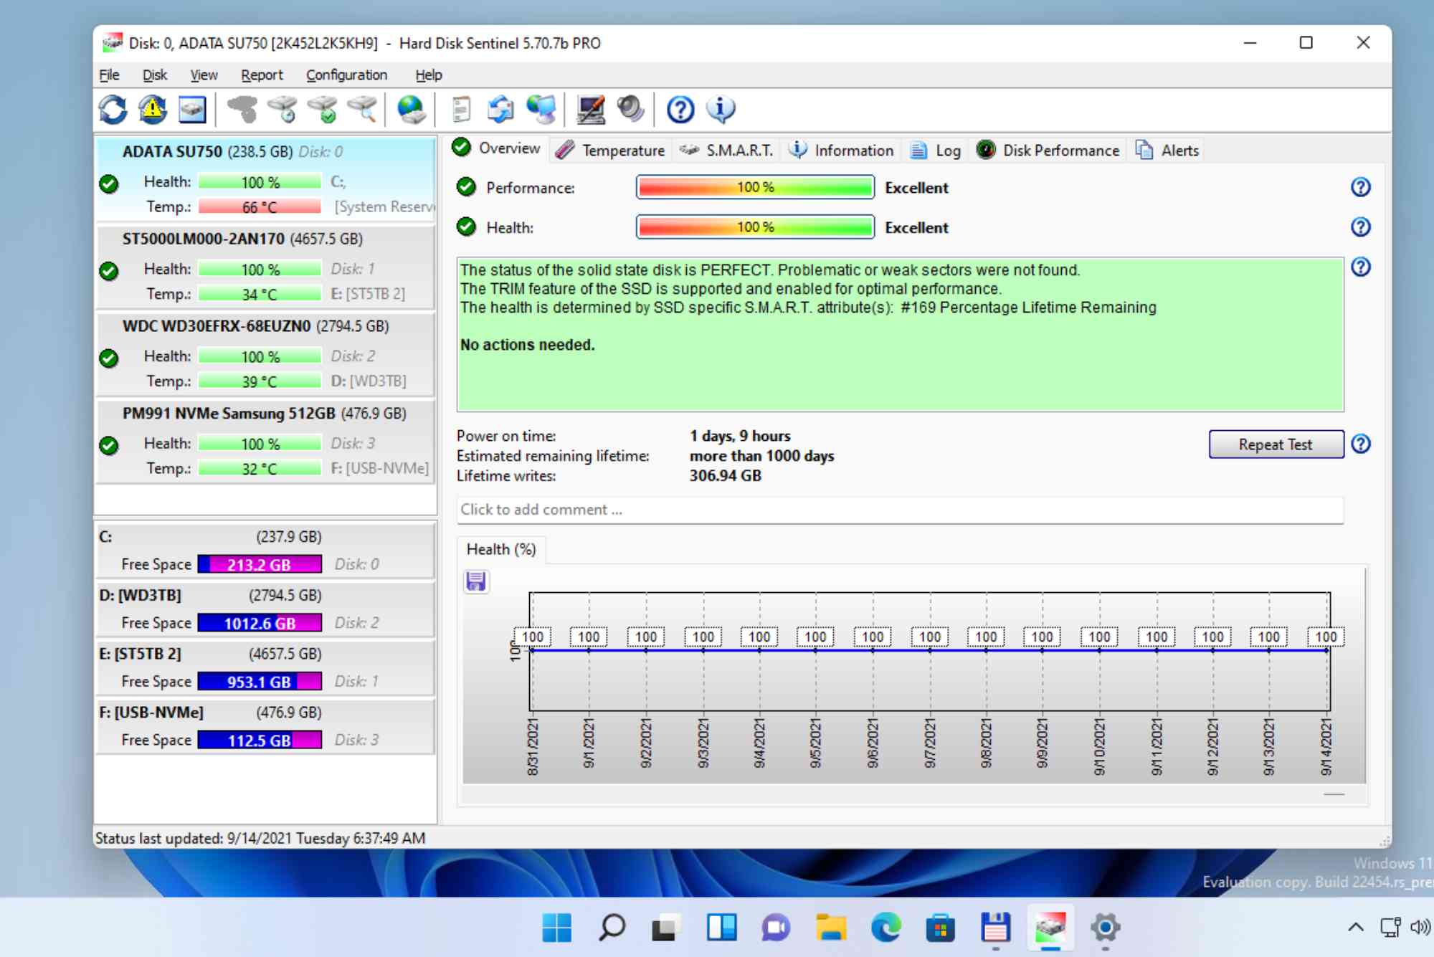Open the Report menu
The width and height of the screenshot is (1434, 957).
pos(262,75)
